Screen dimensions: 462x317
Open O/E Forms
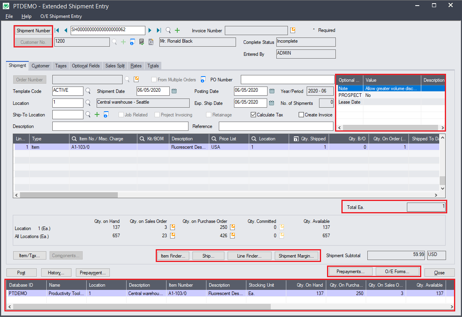pos(397,272)
